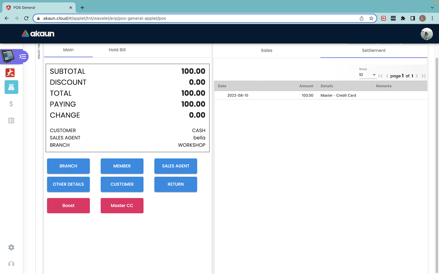Select the cash register icon in sidebar
Viewport: 439px width, 274px height.
tap(11, 87)
